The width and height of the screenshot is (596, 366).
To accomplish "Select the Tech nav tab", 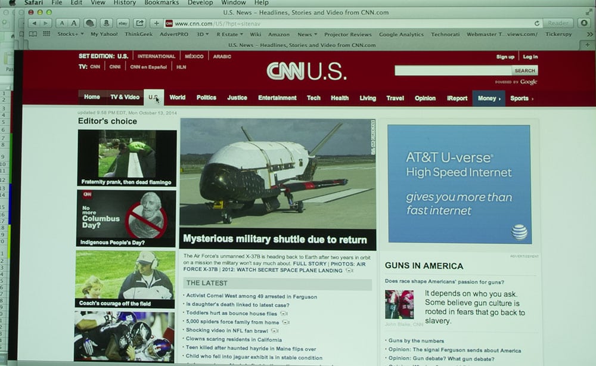I will (x=313, y=98).
